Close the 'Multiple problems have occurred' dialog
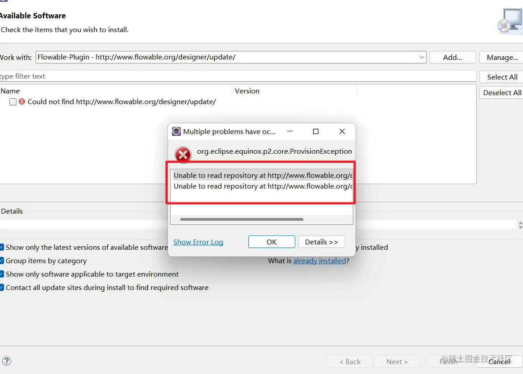The width and height of the screenshot is (523, 374). click(342, 131)
